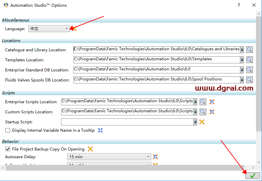
Task: Open the Language dropdown showing 中文
Action: (x=49, y=29)
